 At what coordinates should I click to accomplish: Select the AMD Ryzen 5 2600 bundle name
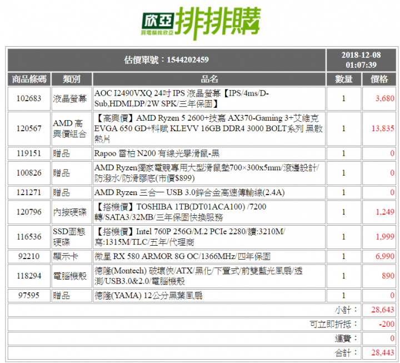(209, 128)
